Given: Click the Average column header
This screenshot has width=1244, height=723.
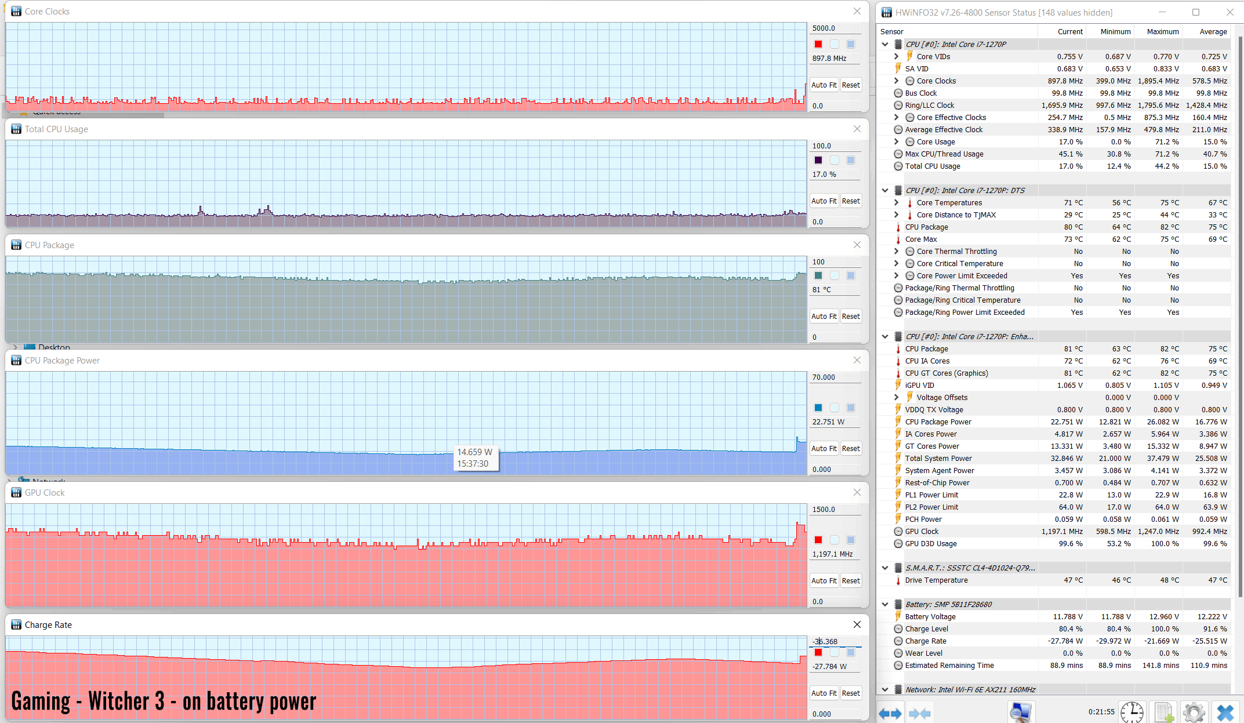Looking at the screenshot, I should (x=1206, y=31).
